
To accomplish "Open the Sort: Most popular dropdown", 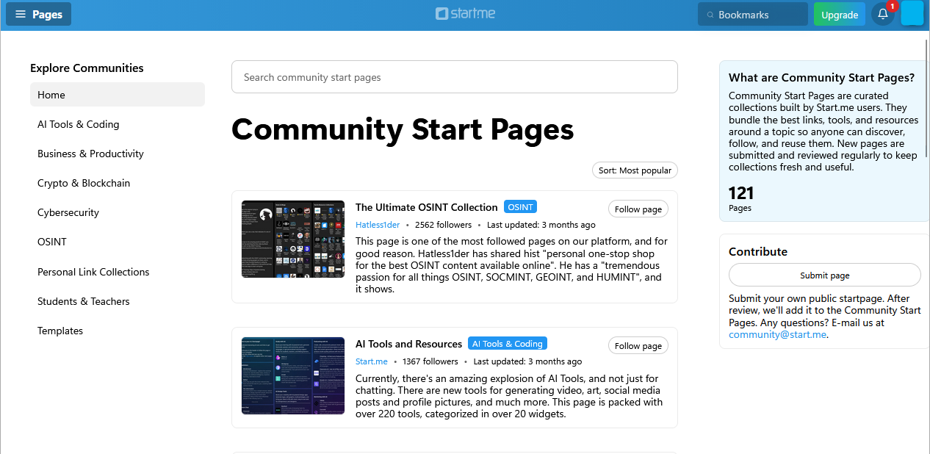I will point(635,170).
